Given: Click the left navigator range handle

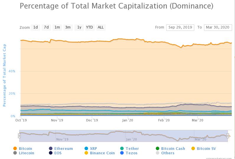Looking at the screenshot, I should click(19, 136).
